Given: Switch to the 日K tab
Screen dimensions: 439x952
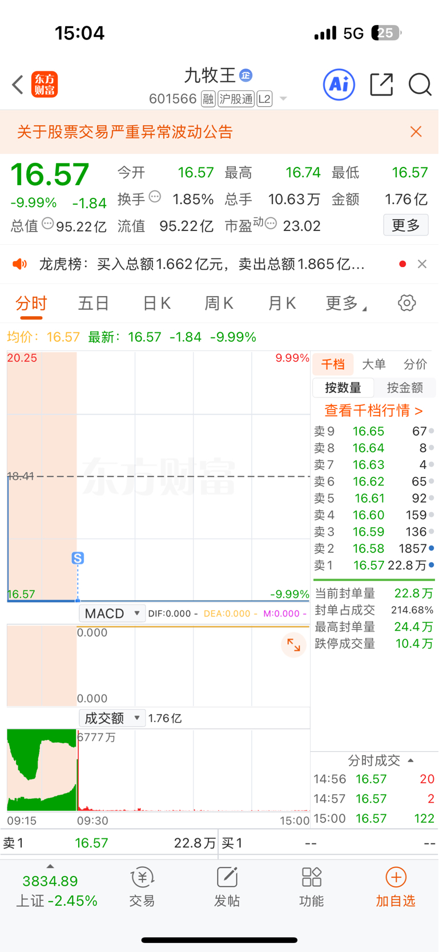Looking at the screenshot, I should click(156, 303).
